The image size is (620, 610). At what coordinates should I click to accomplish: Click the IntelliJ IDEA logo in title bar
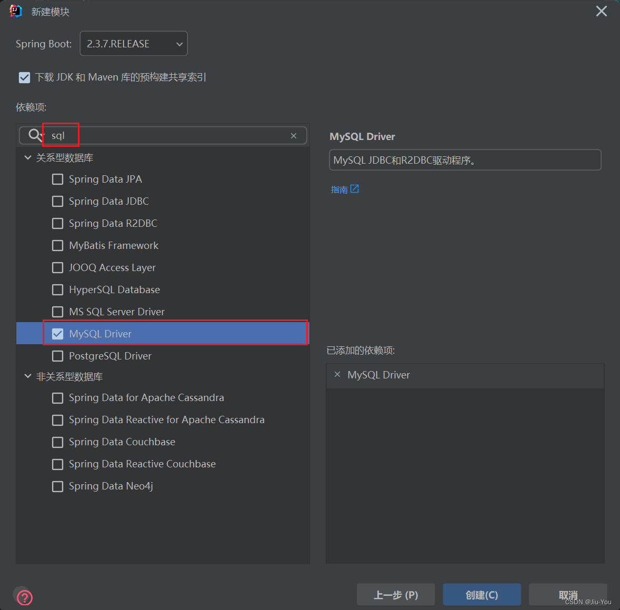[16, 11]
